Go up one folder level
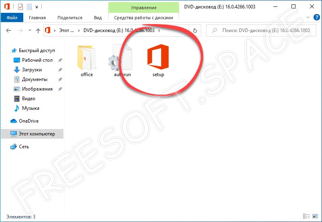This screenshot has height=222, width=322. [x=38, y=30]
